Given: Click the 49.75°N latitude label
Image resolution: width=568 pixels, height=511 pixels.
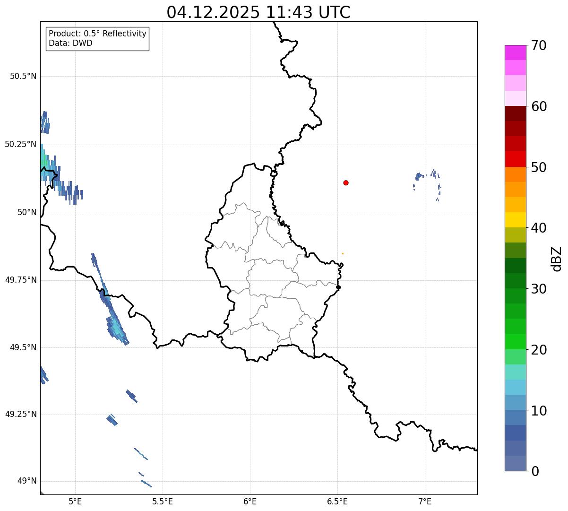Looking at the screenshot, I should click(x=21, y=280).
